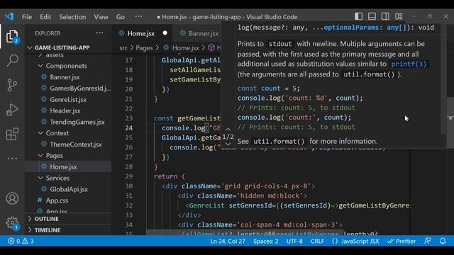Toggle the primary side bar layout icon
The height and width of the screenshot is (255, 454).
(x=358, y=16)
